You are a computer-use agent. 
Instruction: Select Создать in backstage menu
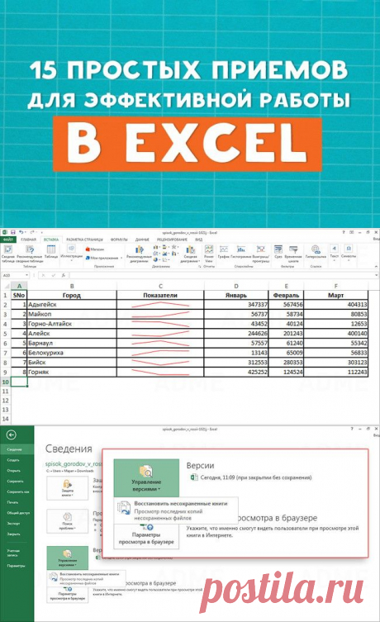13,460
